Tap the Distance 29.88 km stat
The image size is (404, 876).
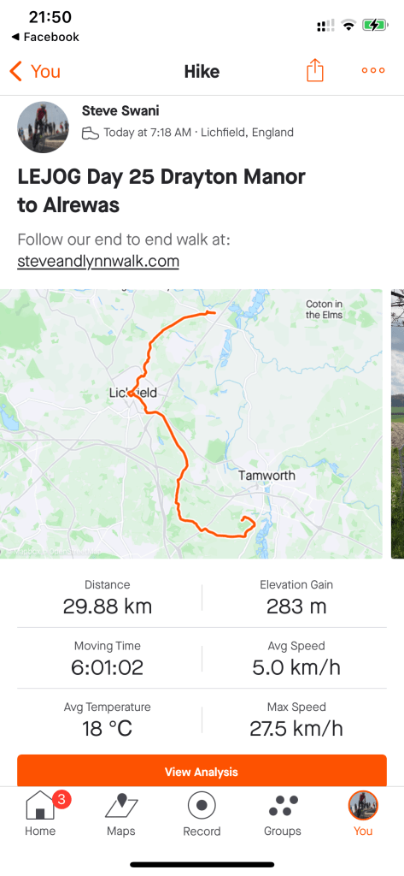click(x=107, y=598)
